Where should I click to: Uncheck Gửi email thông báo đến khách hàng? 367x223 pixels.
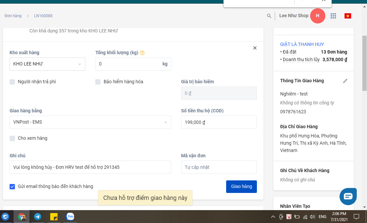tap(12, 187)
